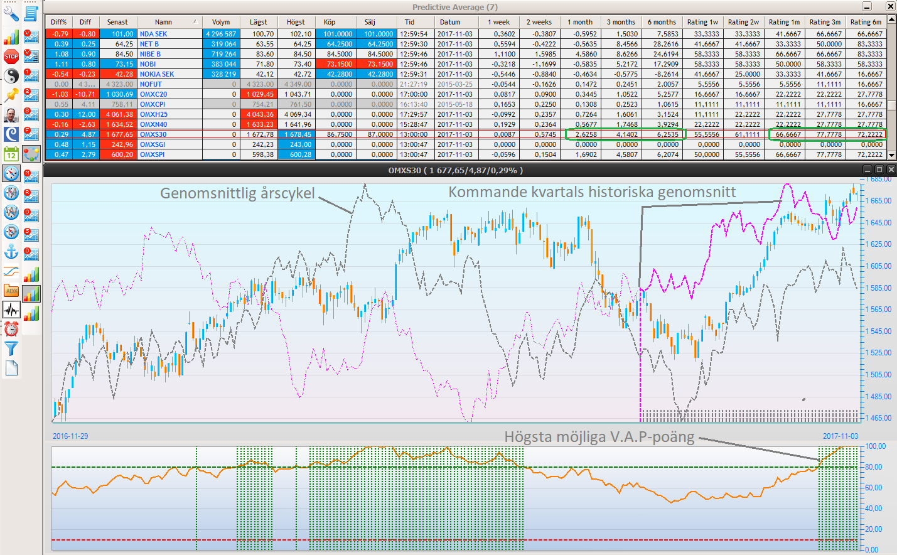Viewport: 897px width, 555px height.
Task: Open the ADX folder icon
Action: click(x=11, y=290)
